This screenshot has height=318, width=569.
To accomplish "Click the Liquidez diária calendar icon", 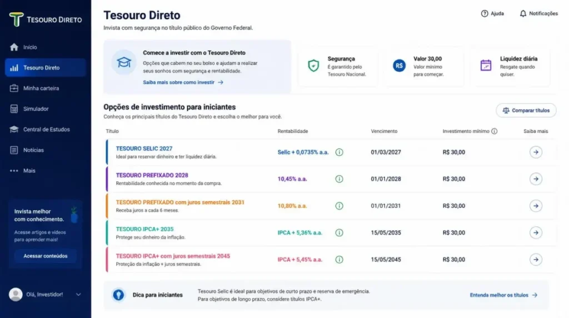I will (486, 66).
